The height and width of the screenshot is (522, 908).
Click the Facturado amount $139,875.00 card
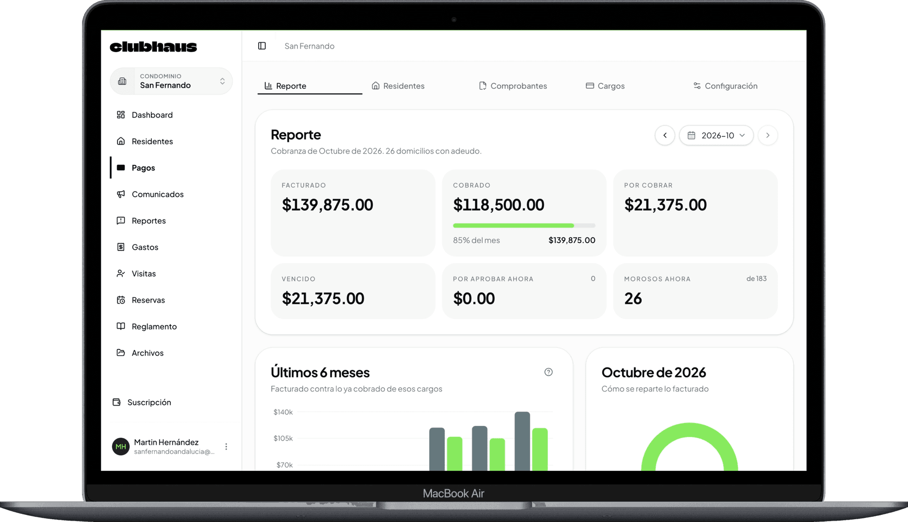click(x=353, y=213)
